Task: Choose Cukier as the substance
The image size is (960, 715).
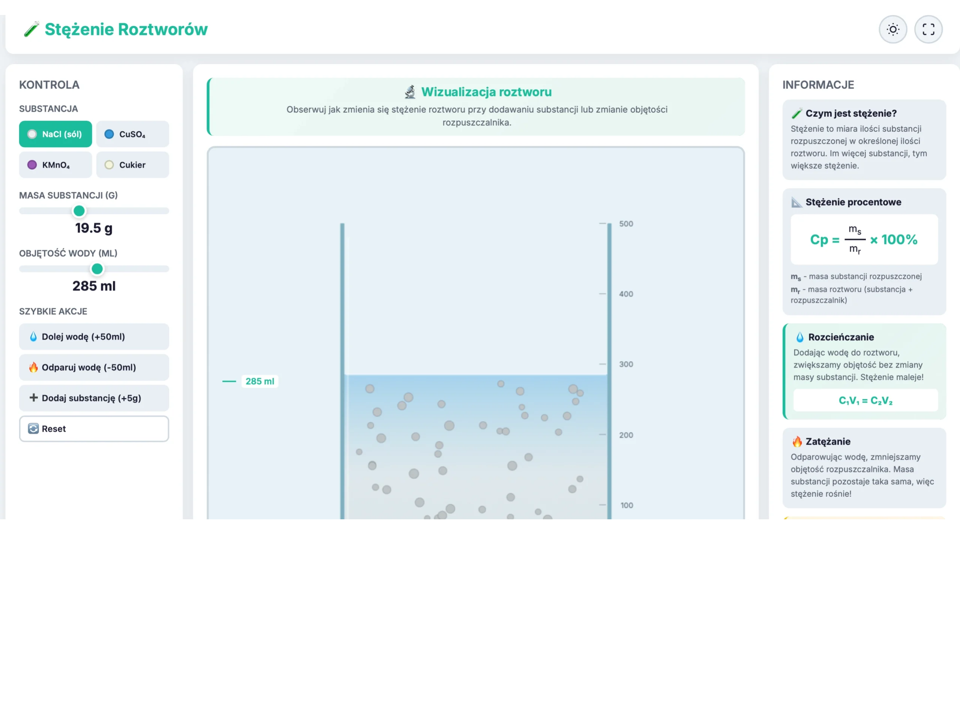Action: click(x=132, y=165)
